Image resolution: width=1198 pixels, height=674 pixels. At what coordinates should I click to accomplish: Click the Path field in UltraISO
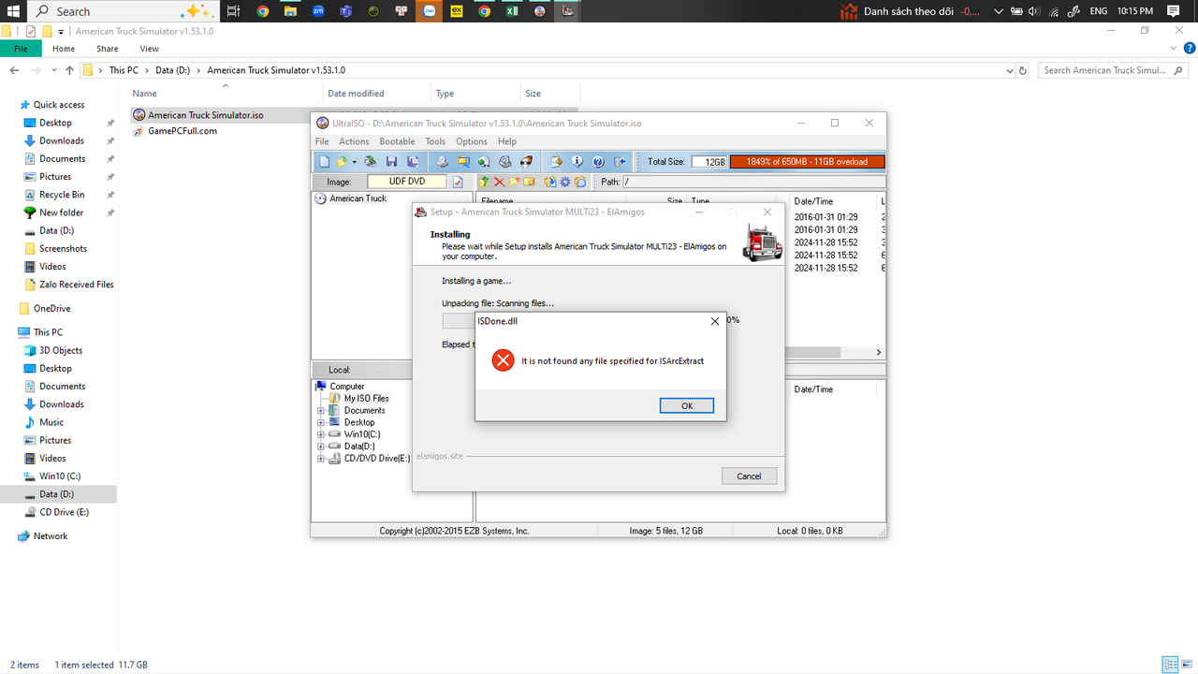tap(752, 182)
